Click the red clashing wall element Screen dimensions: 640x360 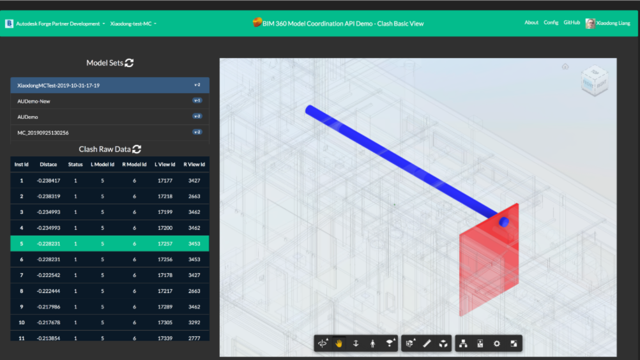[x=489, y=261]
